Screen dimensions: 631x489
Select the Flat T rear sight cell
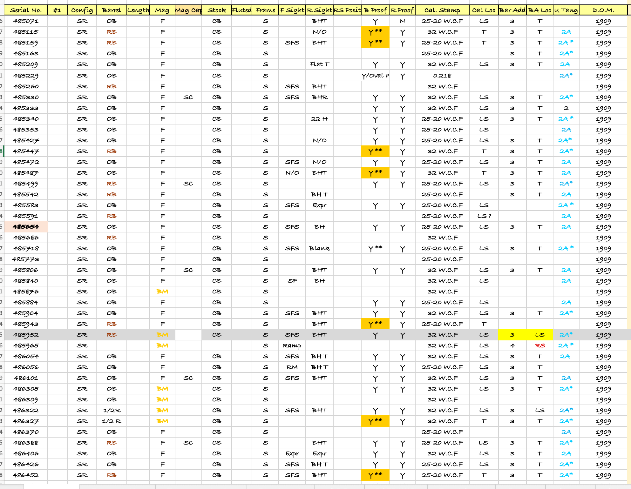click(319, 64)
